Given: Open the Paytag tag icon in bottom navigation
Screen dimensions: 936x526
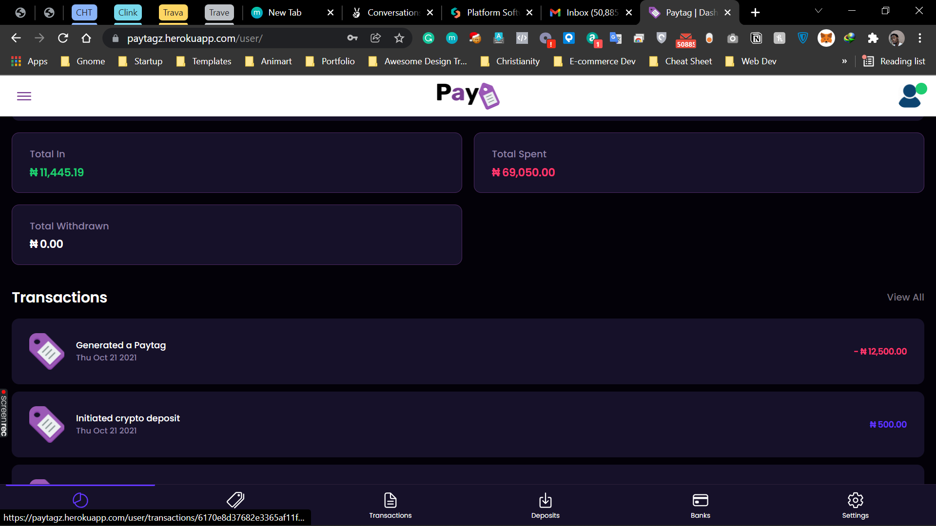Looking at the screenshot, I should pyautogui.click(x=235, y=500).
